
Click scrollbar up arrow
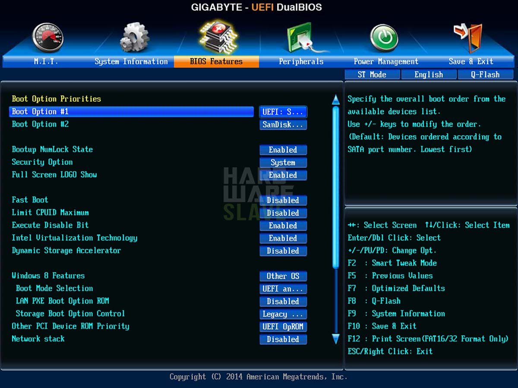336,100
